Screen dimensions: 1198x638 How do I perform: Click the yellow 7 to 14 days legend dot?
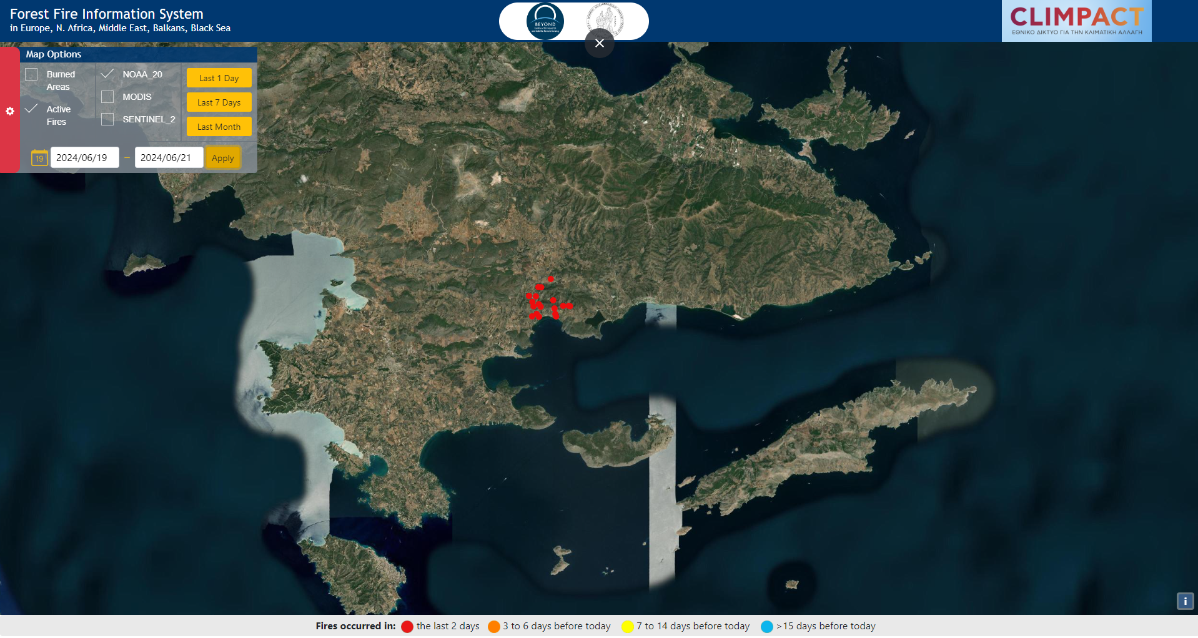(x=628, y=627)
